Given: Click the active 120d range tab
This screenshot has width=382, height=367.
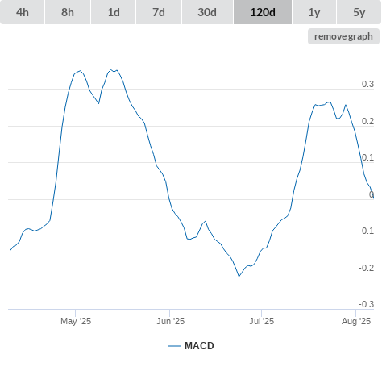Looking at the screenshot, I should 263,12.
